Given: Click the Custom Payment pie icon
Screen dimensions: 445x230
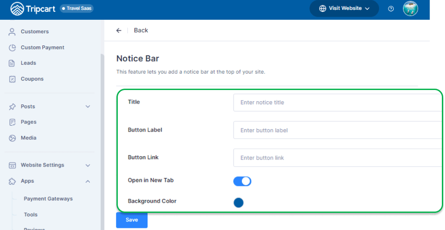Looking at the screenshot, I should tap(12, 48).
